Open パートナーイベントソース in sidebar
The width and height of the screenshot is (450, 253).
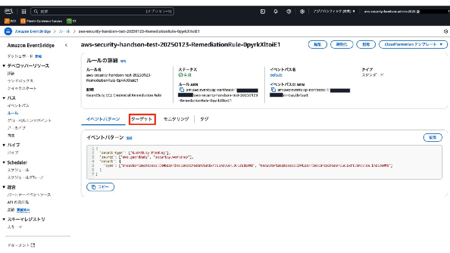point(29,195)
